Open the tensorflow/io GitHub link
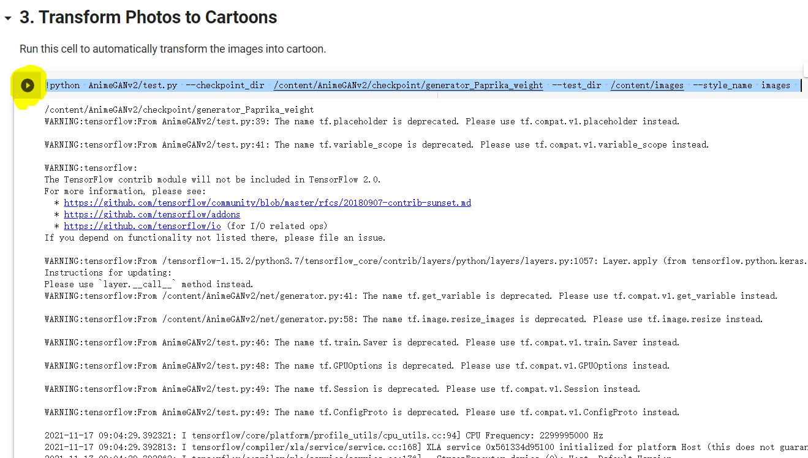The image size is (808, 458). (x=142, y=226)
